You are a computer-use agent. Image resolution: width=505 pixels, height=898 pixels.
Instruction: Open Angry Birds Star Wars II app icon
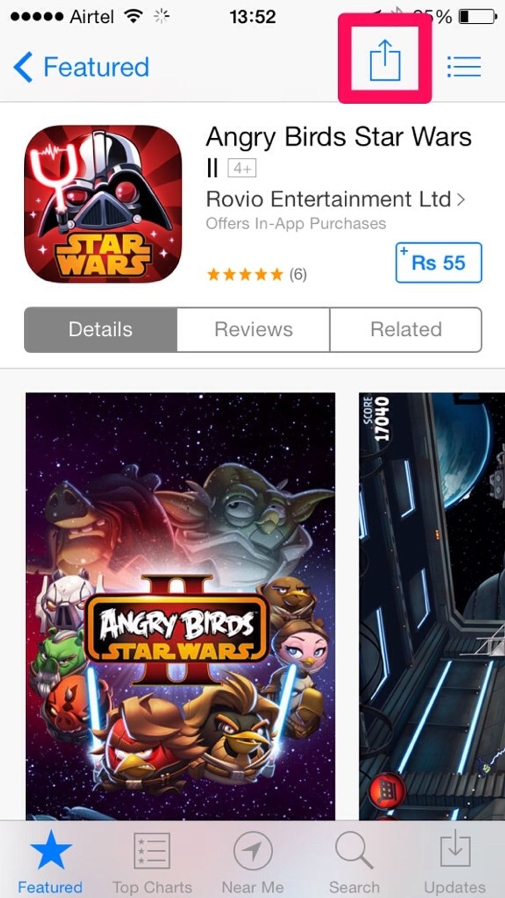coord(103,204)
